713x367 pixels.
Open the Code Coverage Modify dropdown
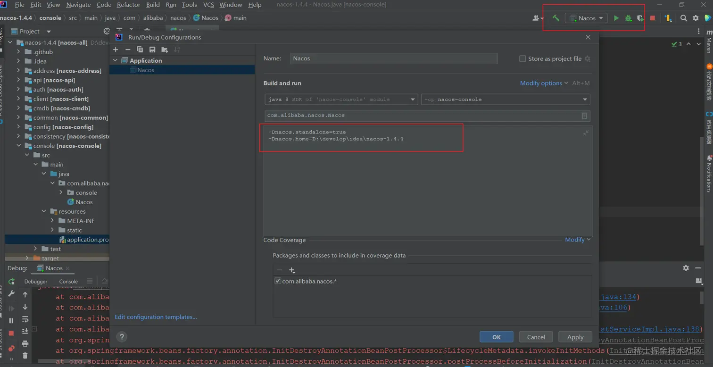[578, 240]
